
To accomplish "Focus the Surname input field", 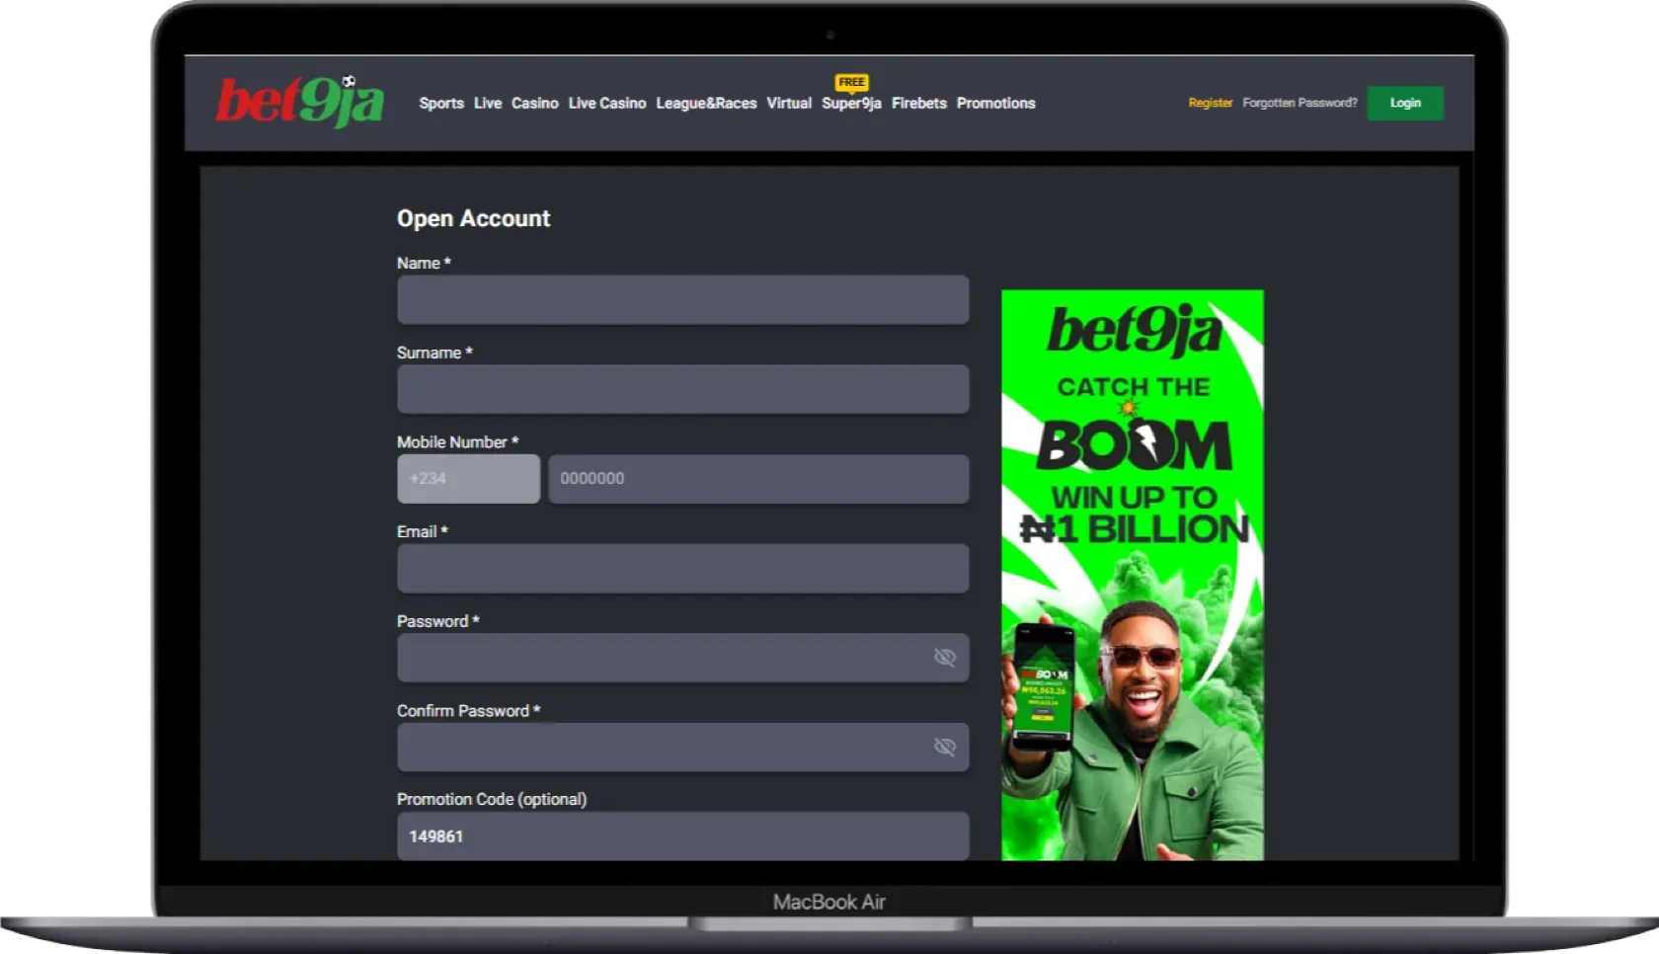I will 683,389.
